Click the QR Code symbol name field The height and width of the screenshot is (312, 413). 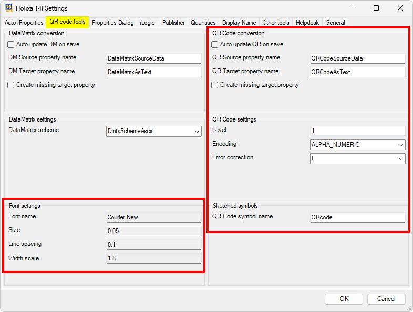pyautogui.click(x=357, y=217)
